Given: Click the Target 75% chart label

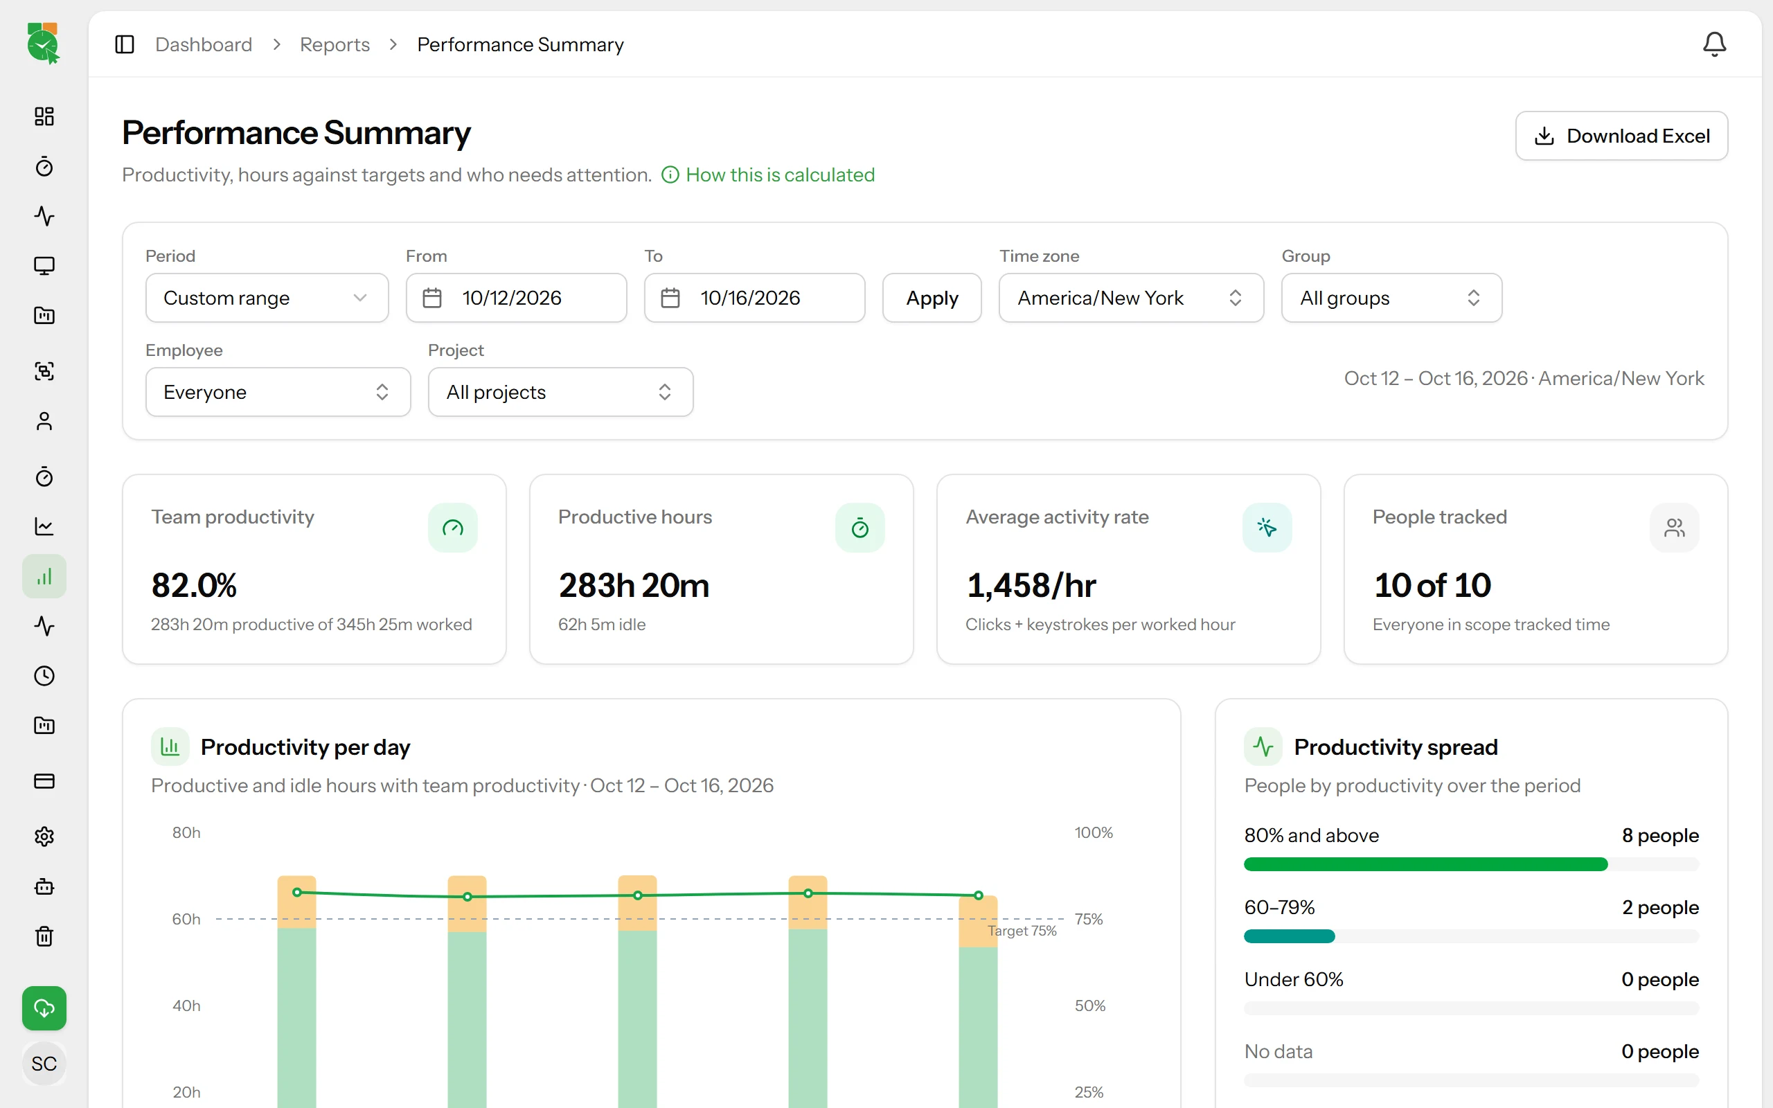Looking at the screenshot, I should point(1022,931).
